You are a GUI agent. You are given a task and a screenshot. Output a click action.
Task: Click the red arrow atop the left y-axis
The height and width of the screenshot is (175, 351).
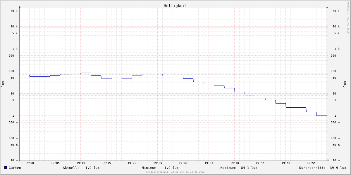pos(20,7)
